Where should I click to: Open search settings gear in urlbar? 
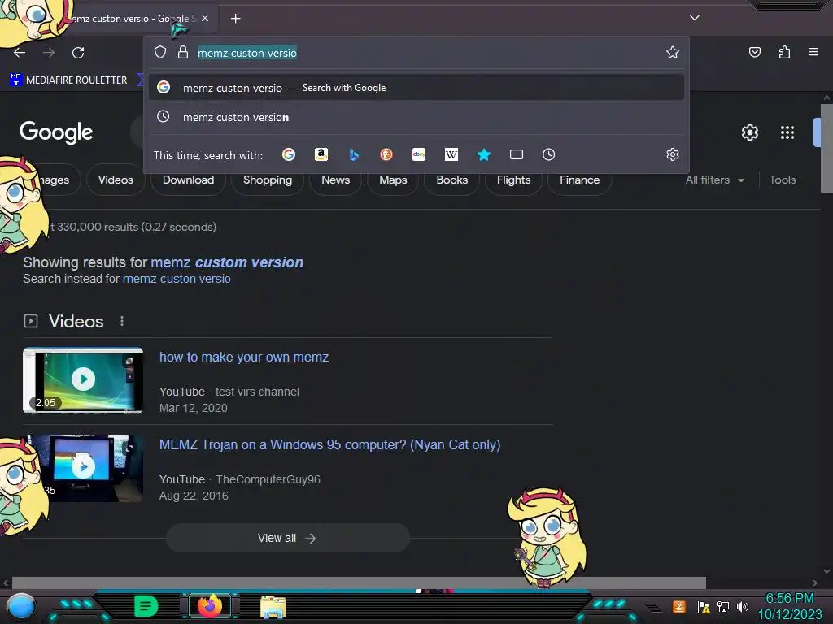click(x=673, y=154)
